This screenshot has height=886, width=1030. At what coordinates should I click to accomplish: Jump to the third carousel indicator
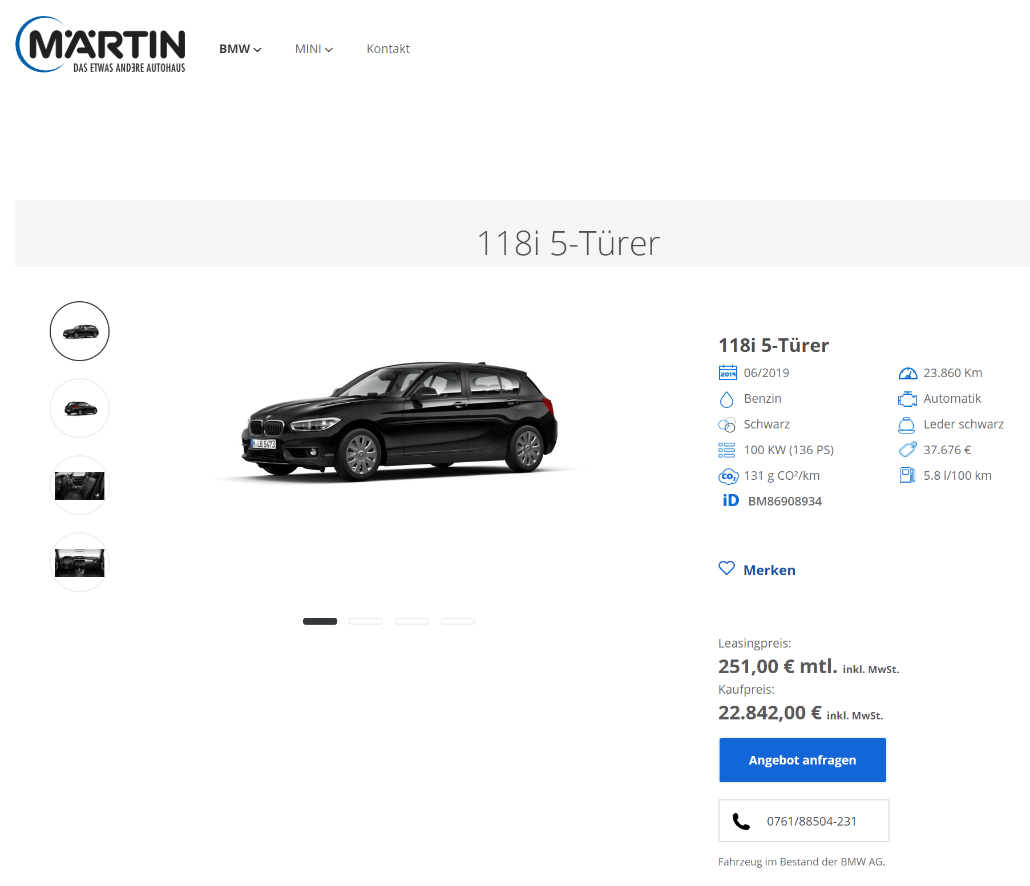pyautogui.click(x=412, y=621)
